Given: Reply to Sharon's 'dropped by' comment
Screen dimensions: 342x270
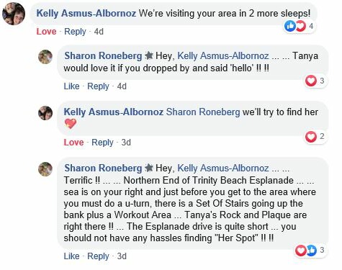Looking at the screenshot, I should tap(98, 86).
